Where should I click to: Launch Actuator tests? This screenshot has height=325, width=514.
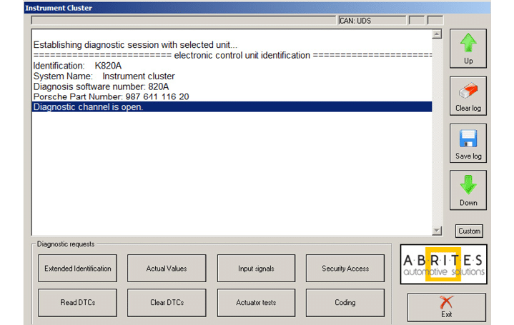[x=256, y=303]
